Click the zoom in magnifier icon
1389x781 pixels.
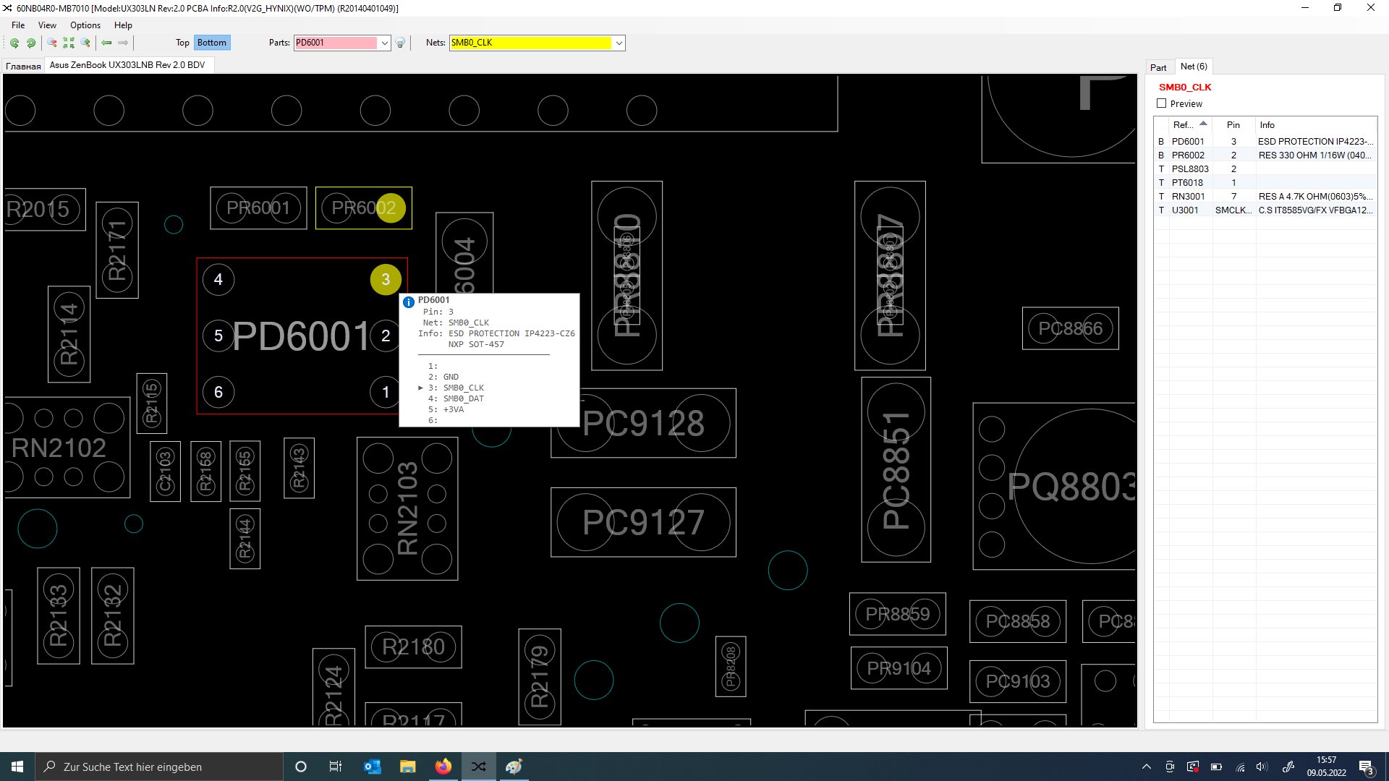point(85,43)
